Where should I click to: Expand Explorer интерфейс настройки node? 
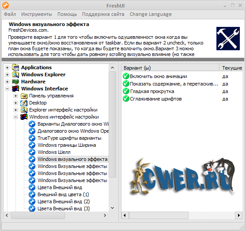pyautogui.click(x=15, y=110)
